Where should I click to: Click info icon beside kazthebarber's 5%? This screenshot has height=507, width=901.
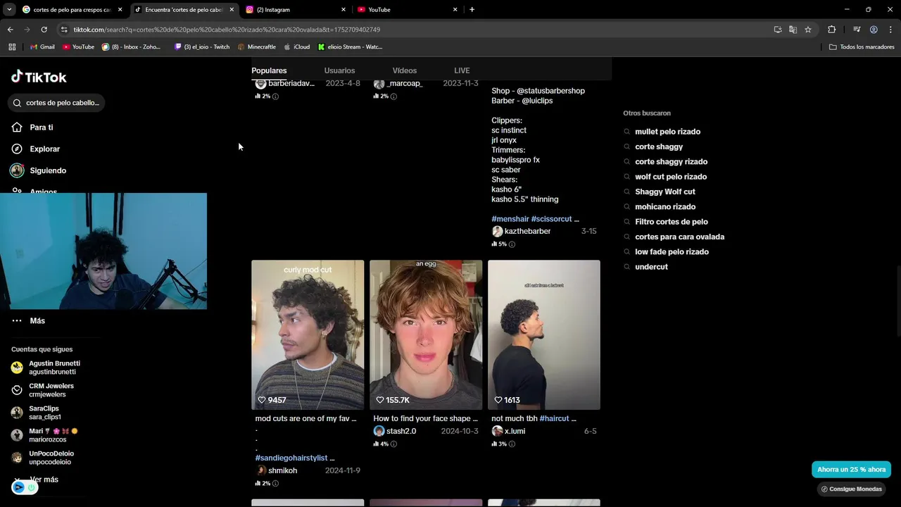[x=512, y=244]
